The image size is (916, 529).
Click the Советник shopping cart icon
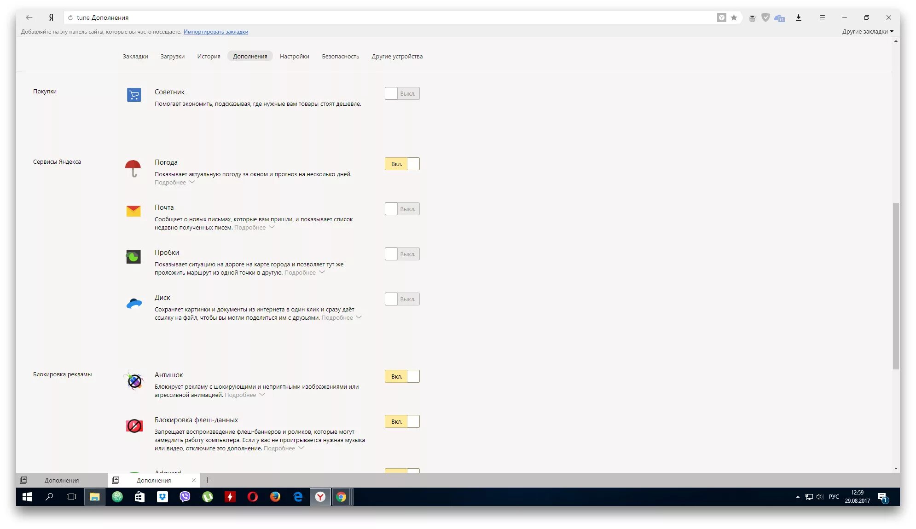pyautogui.click(x=134, y=95)
